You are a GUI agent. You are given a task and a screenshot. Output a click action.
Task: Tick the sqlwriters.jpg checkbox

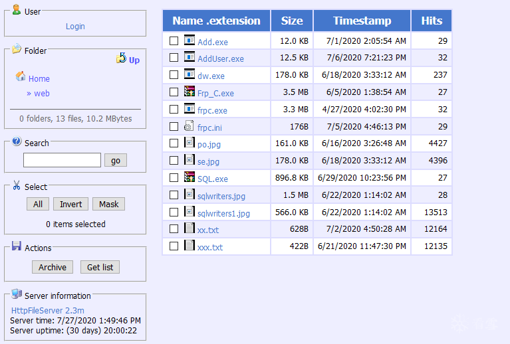click(174, 195)
